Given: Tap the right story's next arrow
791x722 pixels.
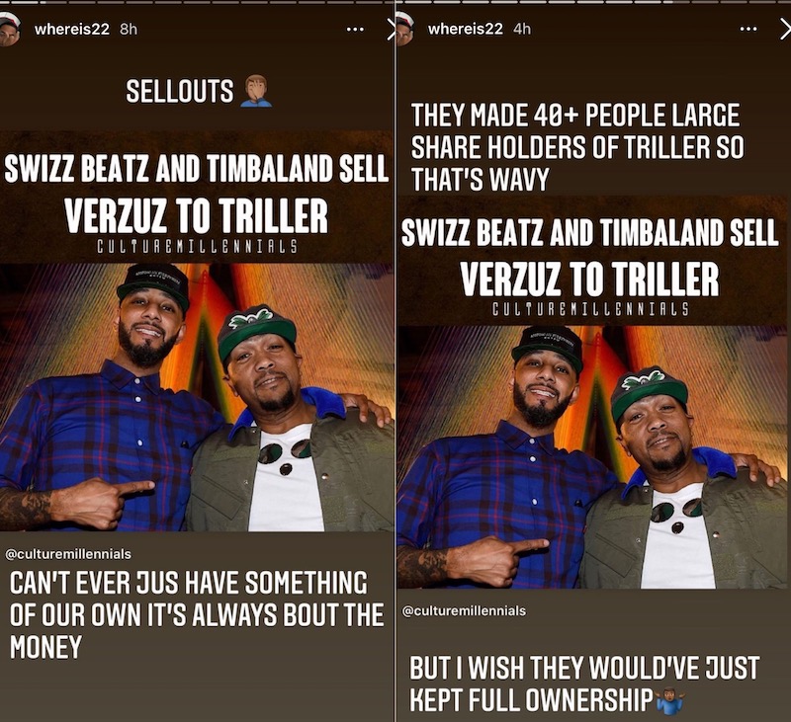Looking at the screenshot, I should pyautogui.click(x=784, y=31).
